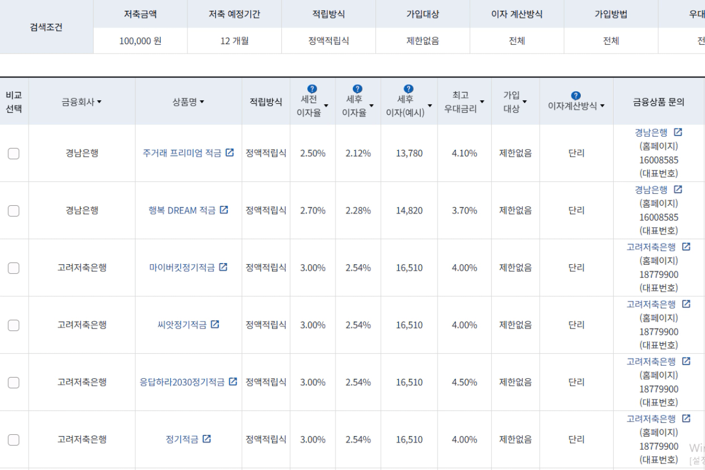Image resolution: width=705 pixels, height=470 pixels.
Task: Click 경남은행 homepage icon in 주거래 프리미엄 row
Action: [x=678, y=132]
